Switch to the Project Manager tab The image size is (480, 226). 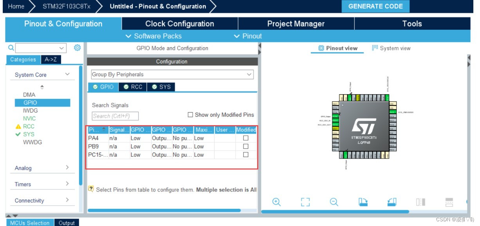click(x=296, y=23)
